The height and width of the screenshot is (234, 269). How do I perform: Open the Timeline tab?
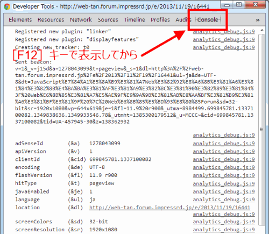point(134,20)
